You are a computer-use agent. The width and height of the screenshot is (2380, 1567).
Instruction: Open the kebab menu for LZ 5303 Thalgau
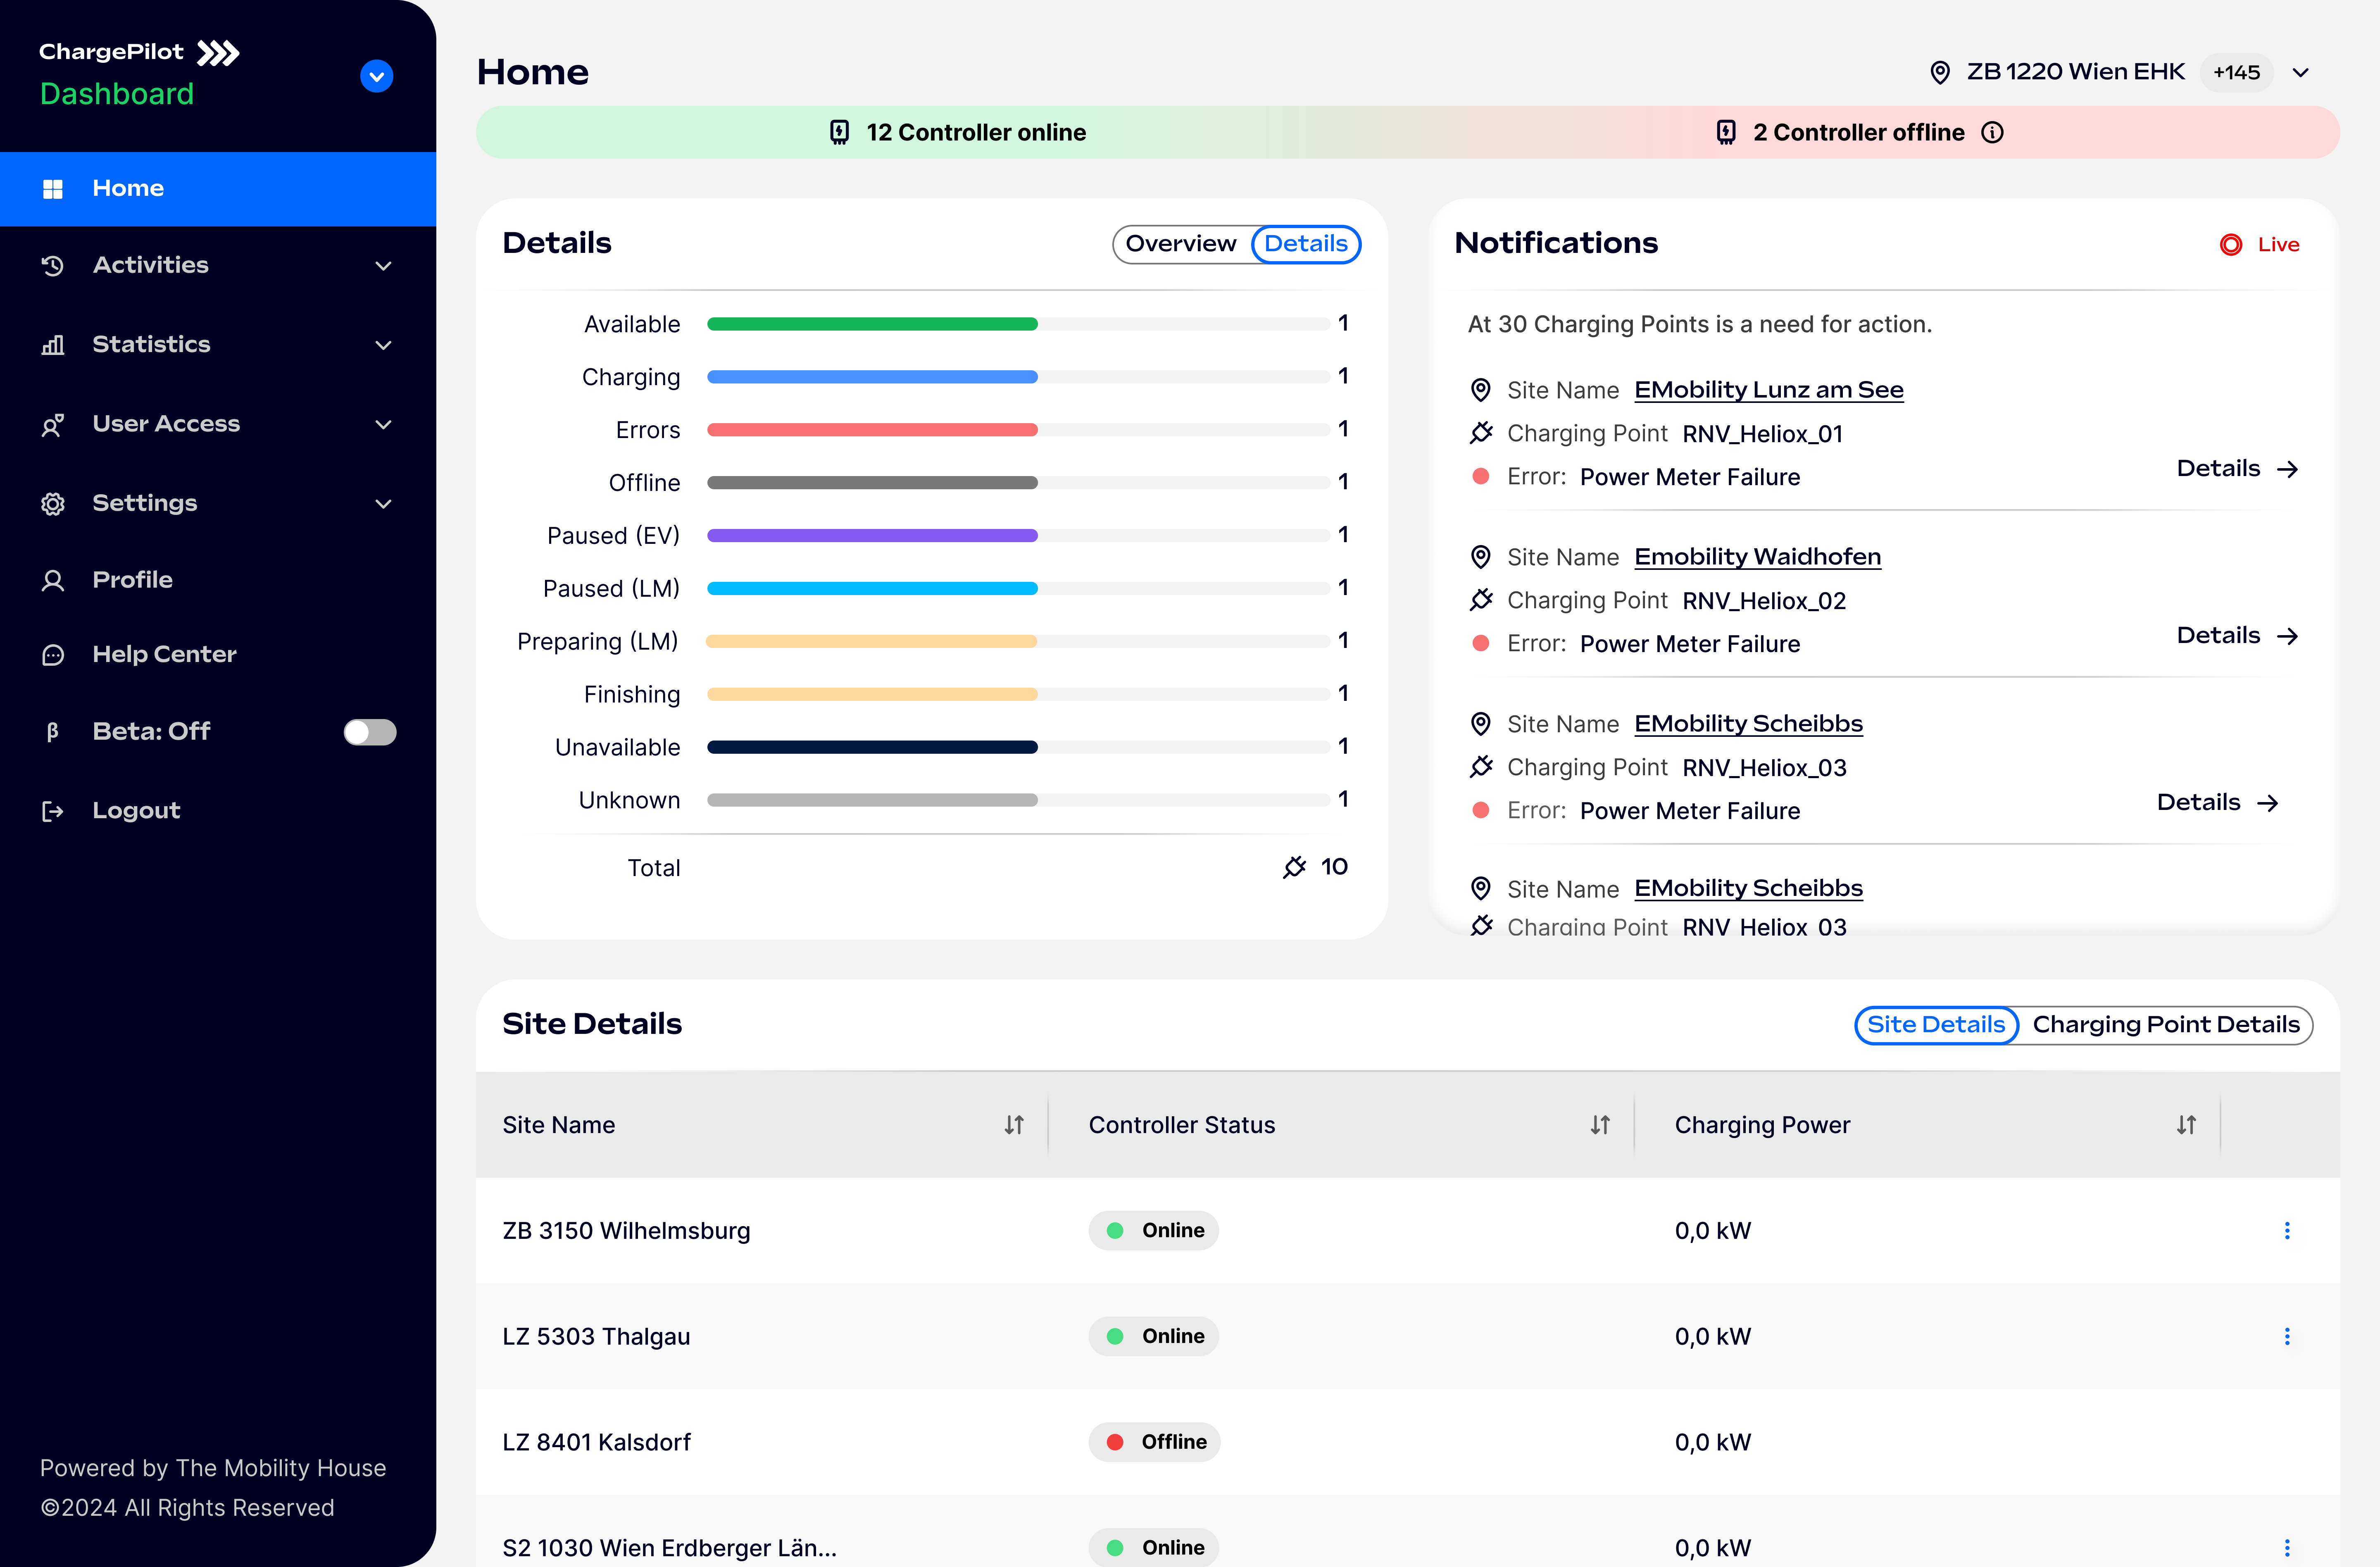pos(2286,1336)
